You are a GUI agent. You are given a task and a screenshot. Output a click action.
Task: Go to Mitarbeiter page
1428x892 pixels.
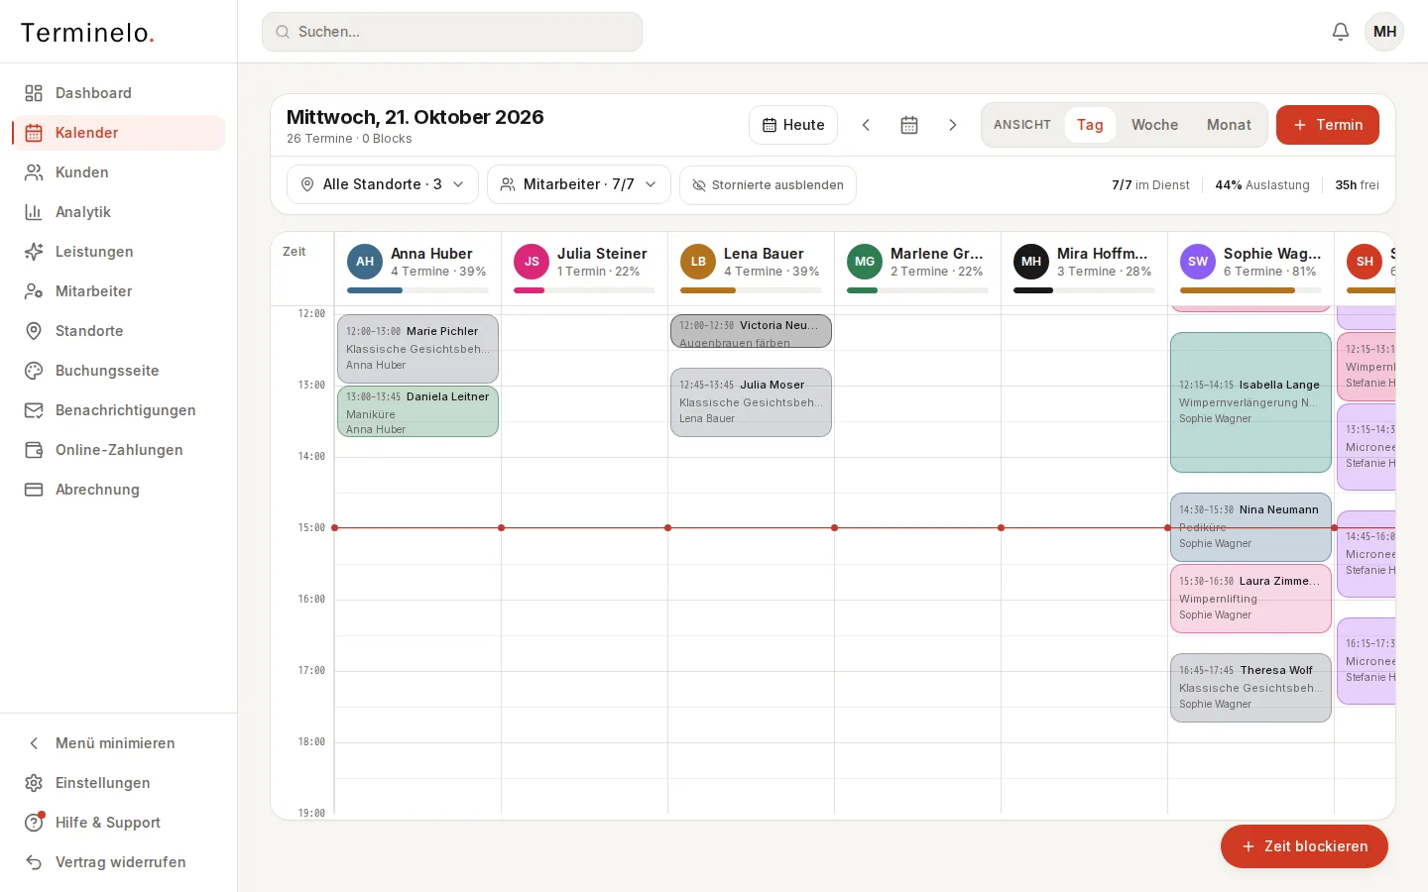(119, 291)
